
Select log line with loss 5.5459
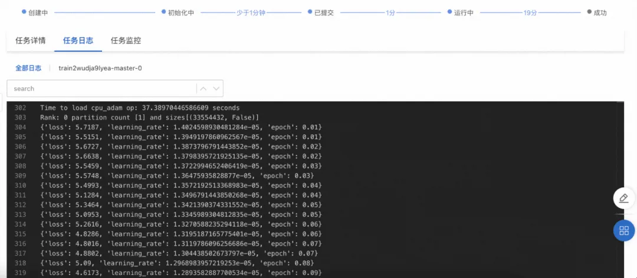181,167
